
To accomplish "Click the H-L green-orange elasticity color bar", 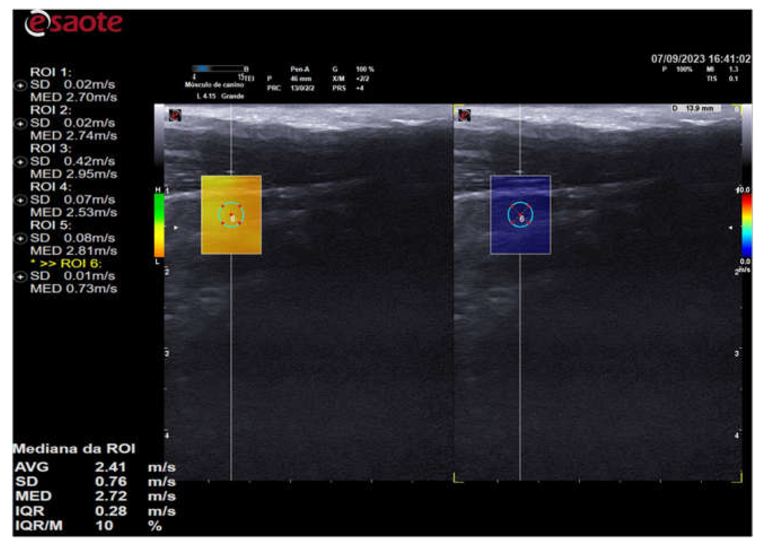I will click(159, 225).
